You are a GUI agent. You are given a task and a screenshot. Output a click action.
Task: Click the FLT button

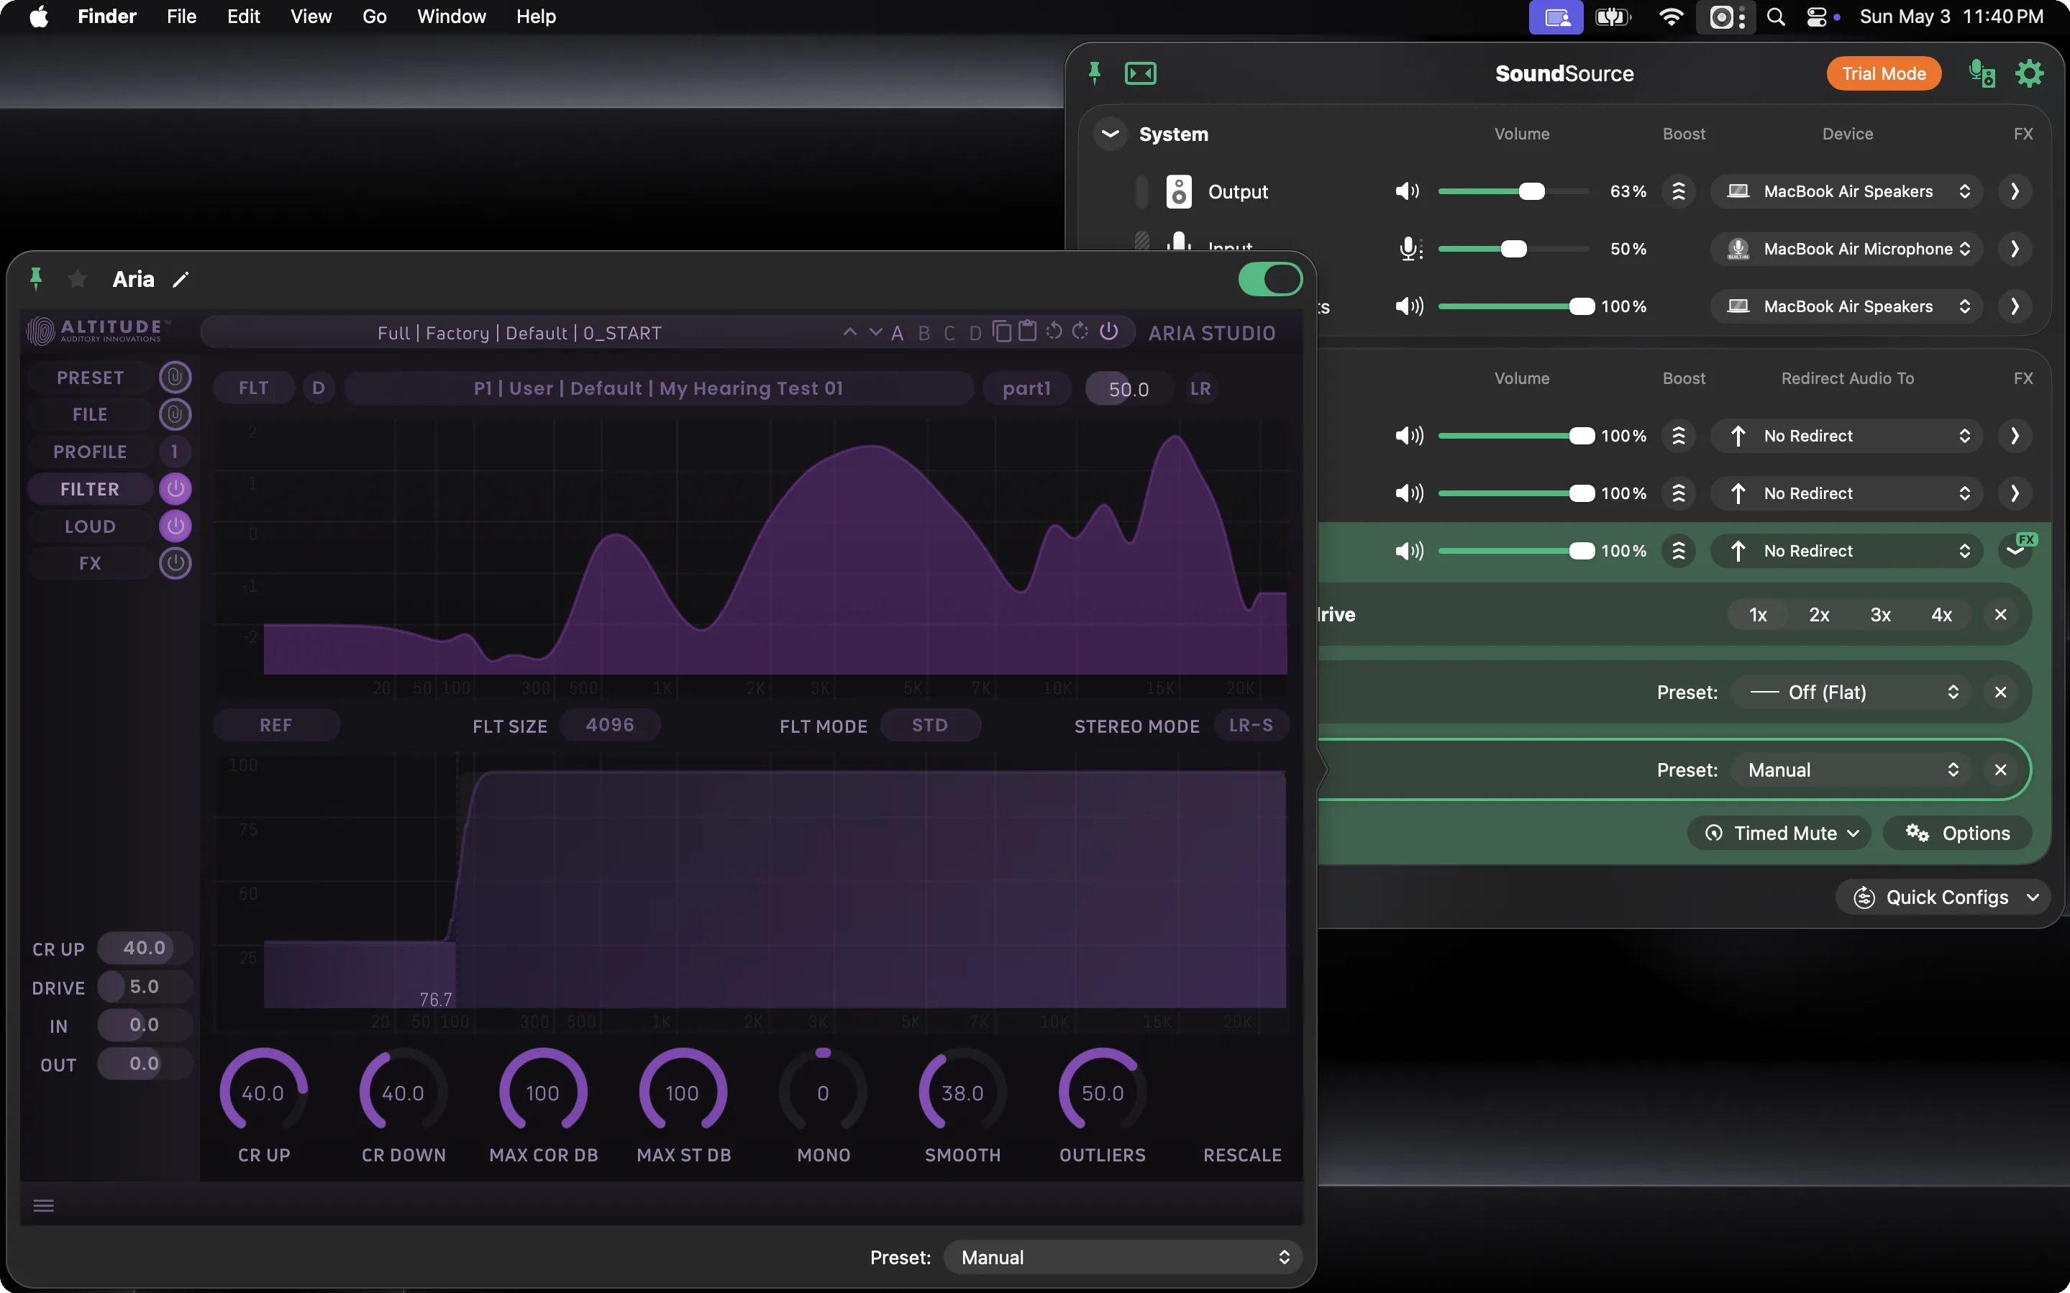click(x=254, y=388)
